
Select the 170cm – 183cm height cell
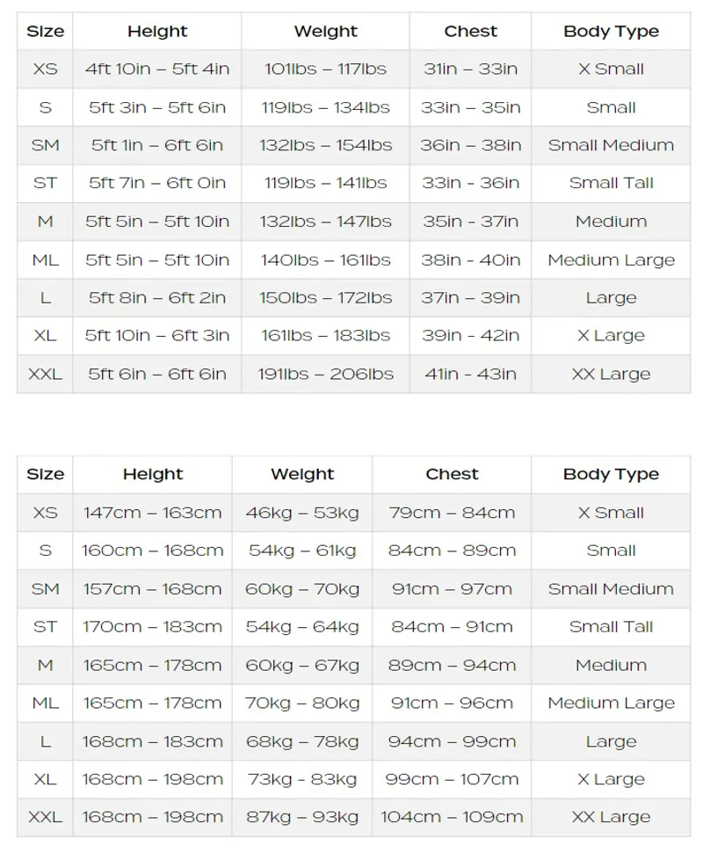click(x=152, y=627)
